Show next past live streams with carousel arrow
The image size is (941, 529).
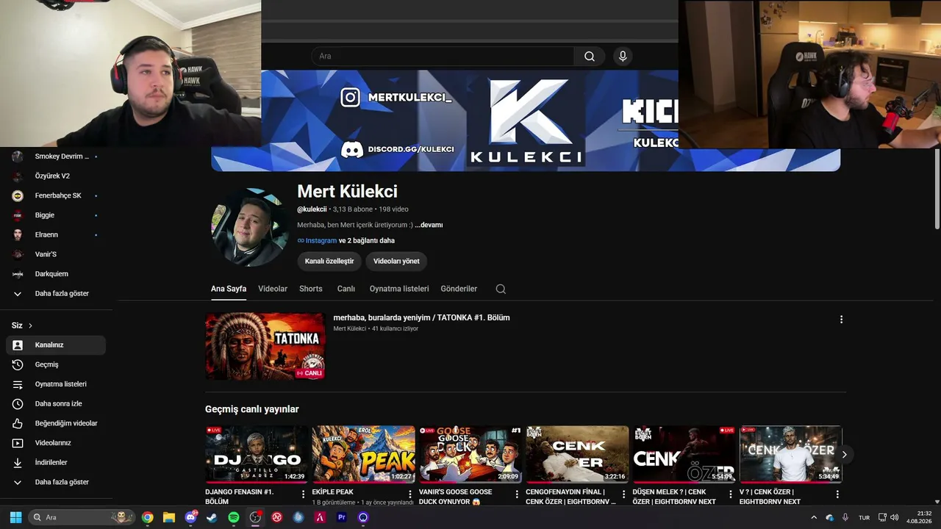click(844, 455)
